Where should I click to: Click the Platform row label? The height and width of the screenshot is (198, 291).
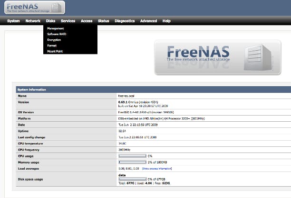point(24,118)
